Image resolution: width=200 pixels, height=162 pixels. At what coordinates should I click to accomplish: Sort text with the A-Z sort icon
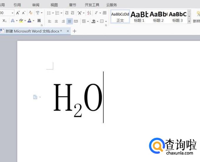click(x=89, y=13)
